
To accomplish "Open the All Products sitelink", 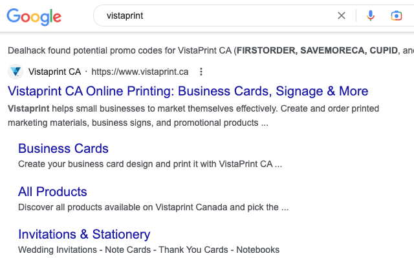I will point(52,192).
